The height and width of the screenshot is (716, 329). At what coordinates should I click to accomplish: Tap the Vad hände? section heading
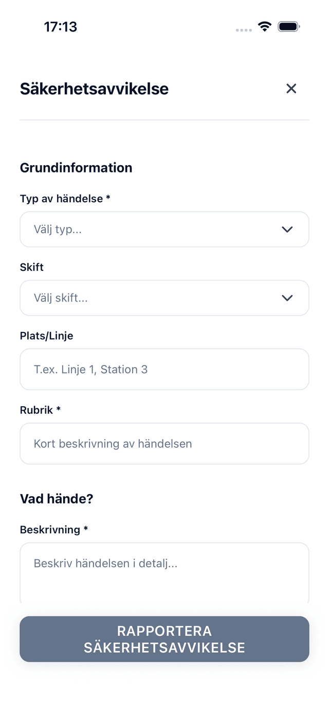click(x=57, y=498)
